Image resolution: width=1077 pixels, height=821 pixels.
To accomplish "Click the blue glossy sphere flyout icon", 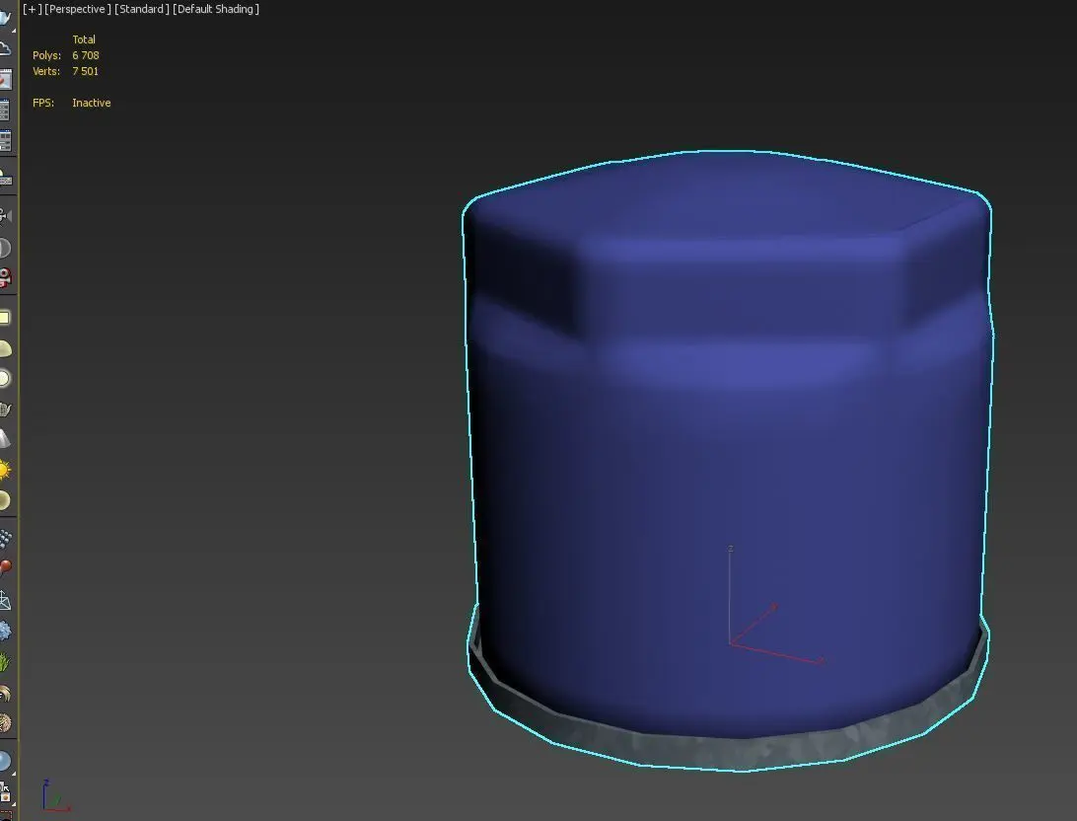I will click(6, 761).
